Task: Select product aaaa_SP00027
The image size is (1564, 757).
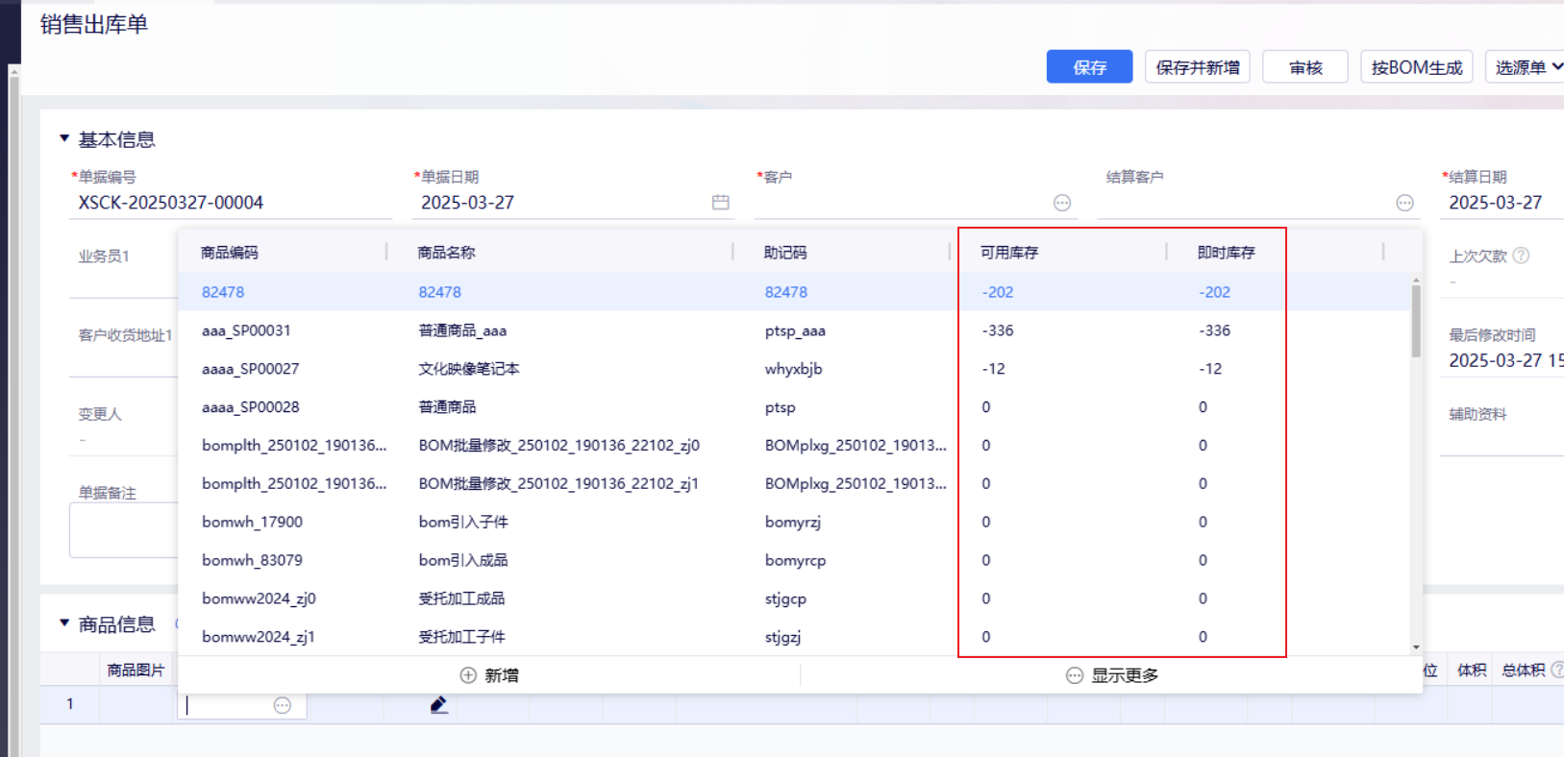Action: pos(794,369)
